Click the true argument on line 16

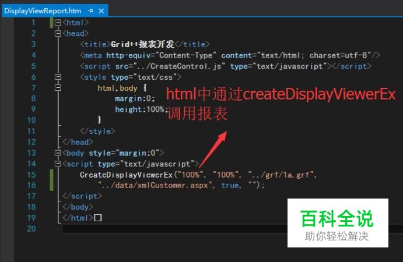[x=230, y=186]
